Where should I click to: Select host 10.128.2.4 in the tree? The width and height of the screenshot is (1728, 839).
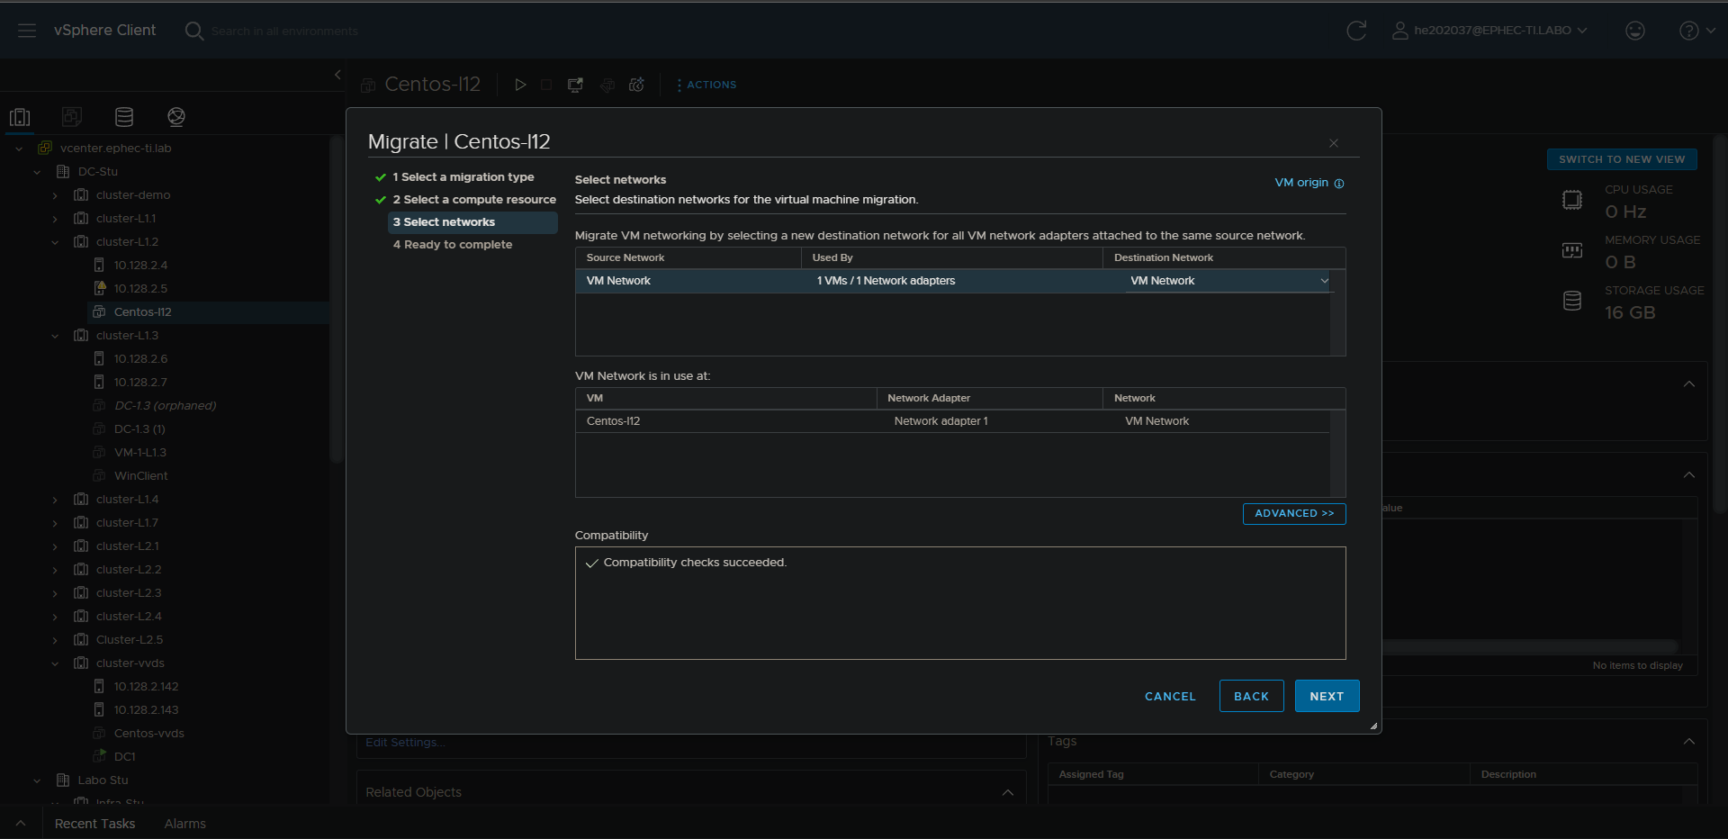coord(140,266)
